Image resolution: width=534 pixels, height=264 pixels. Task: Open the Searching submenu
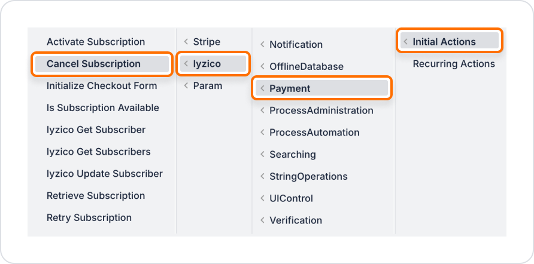322,154
